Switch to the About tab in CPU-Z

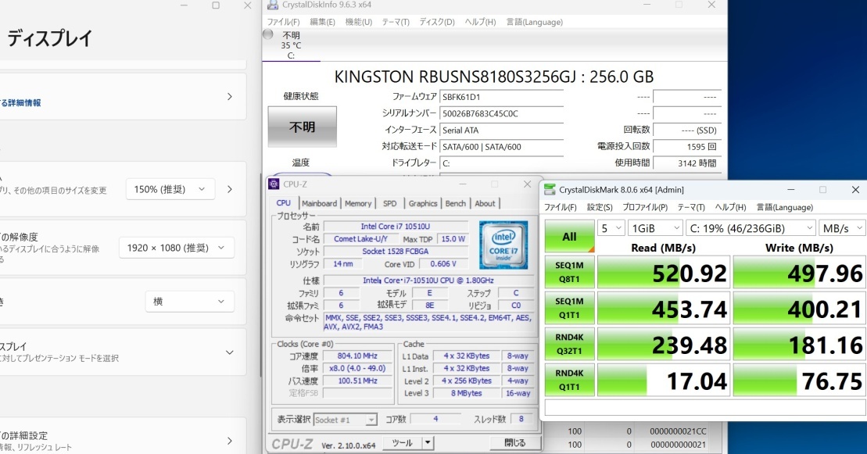tap(485, 203)
